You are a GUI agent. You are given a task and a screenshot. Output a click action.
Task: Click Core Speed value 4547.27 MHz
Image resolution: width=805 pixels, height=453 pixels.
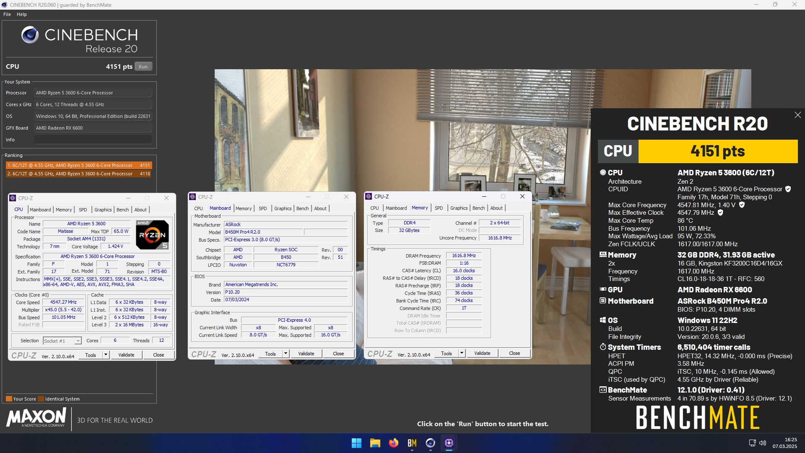(x=63, y=302)
